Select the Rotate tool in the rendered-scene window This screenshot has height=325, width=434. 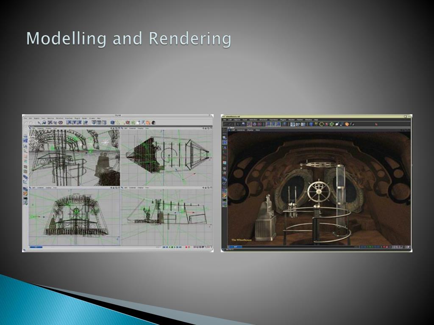click(x=260, y=124)
